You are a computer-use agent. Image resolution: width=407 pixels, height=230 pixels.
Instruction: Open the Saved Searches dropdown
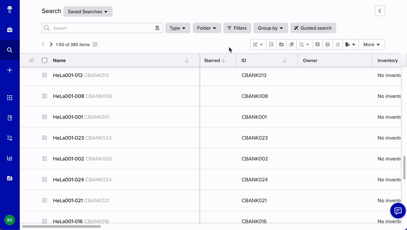pos(88,12)
